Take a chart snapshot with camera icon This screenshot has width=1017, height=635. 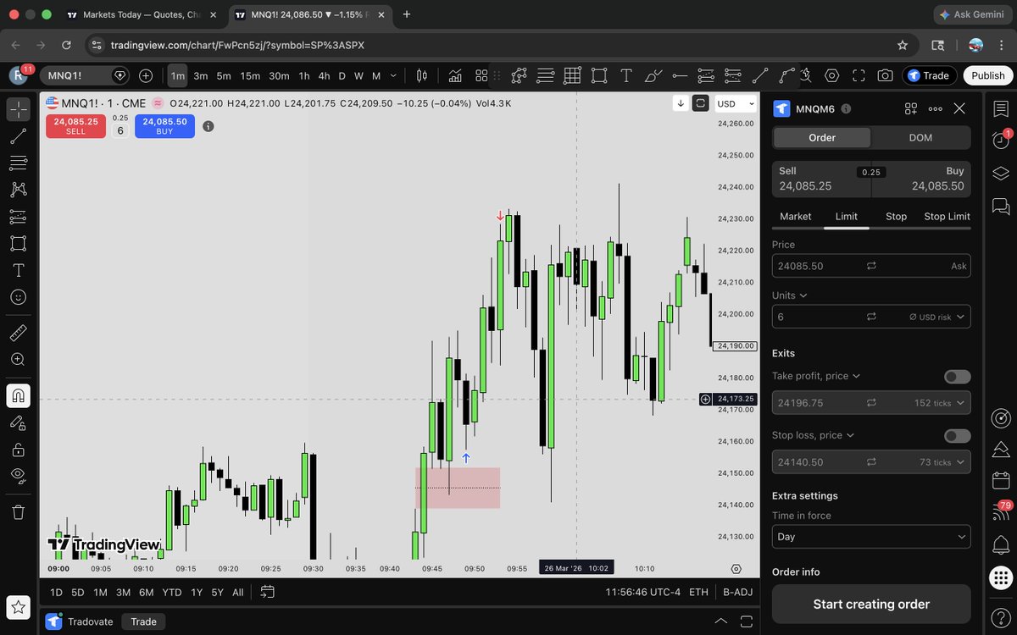885,75
